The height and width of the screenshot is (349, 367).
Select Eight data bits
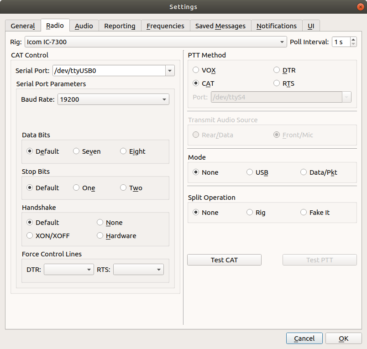click(133, 151)
